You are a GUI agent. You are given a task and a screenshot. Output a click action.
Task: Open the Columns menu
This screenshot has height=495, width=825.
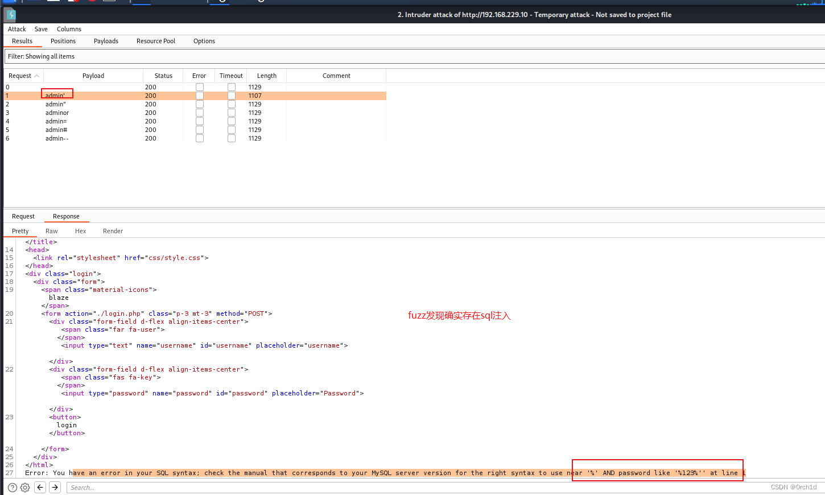point(69,29)
